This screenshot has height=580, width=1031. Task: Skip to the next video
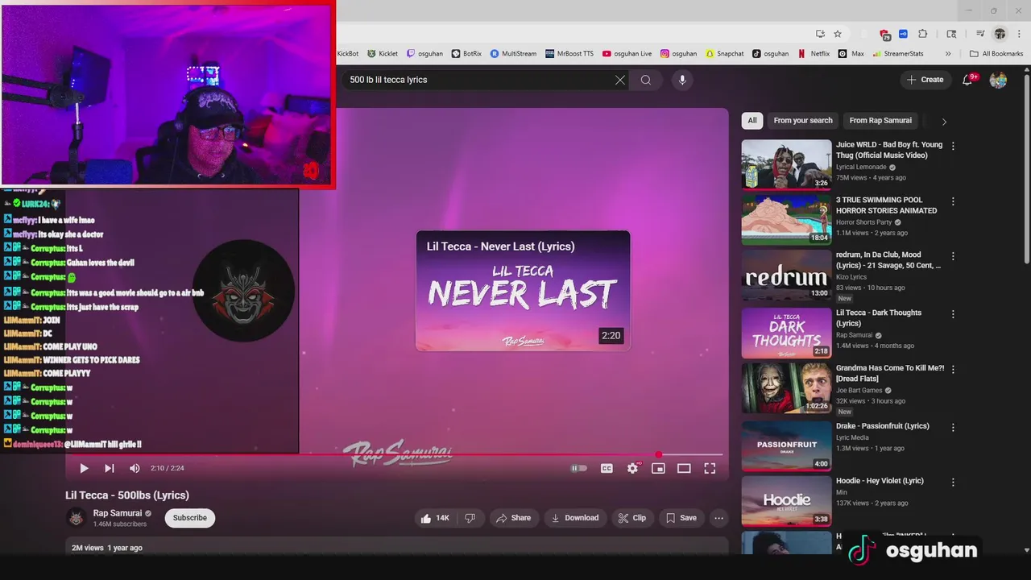[109, 468]
